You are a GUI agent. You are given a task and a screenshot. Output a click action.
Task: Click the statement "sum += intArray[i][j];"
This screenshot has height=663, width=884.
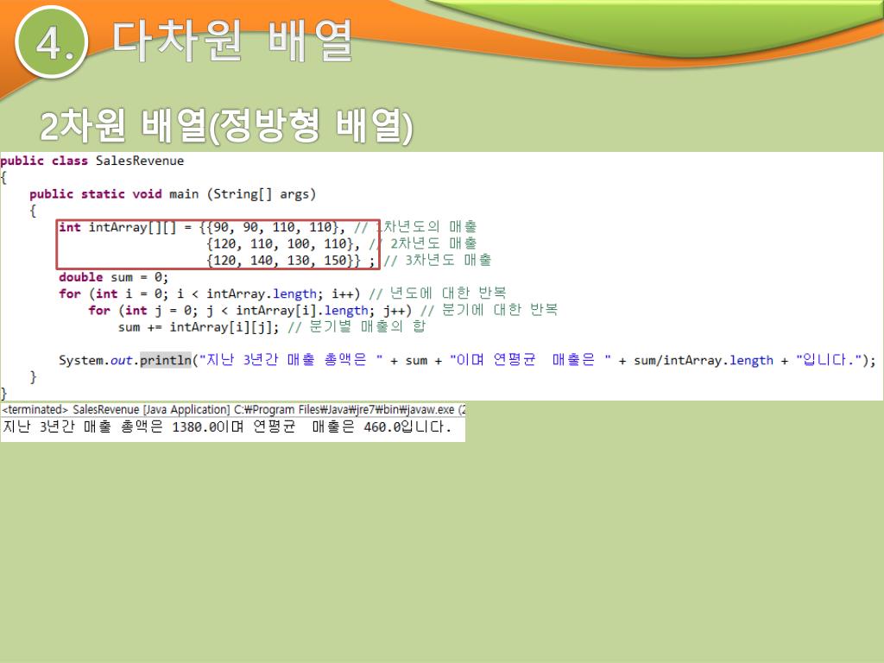click(199, 327)
